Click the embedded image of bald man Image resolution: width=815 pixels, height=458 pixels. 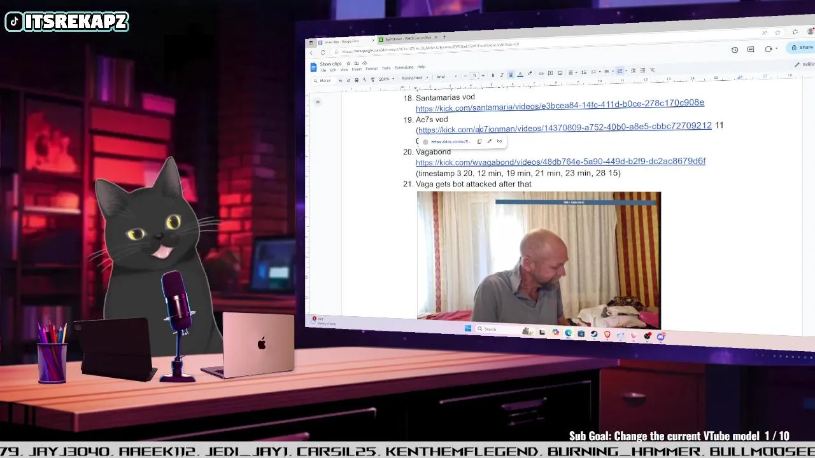539,260
